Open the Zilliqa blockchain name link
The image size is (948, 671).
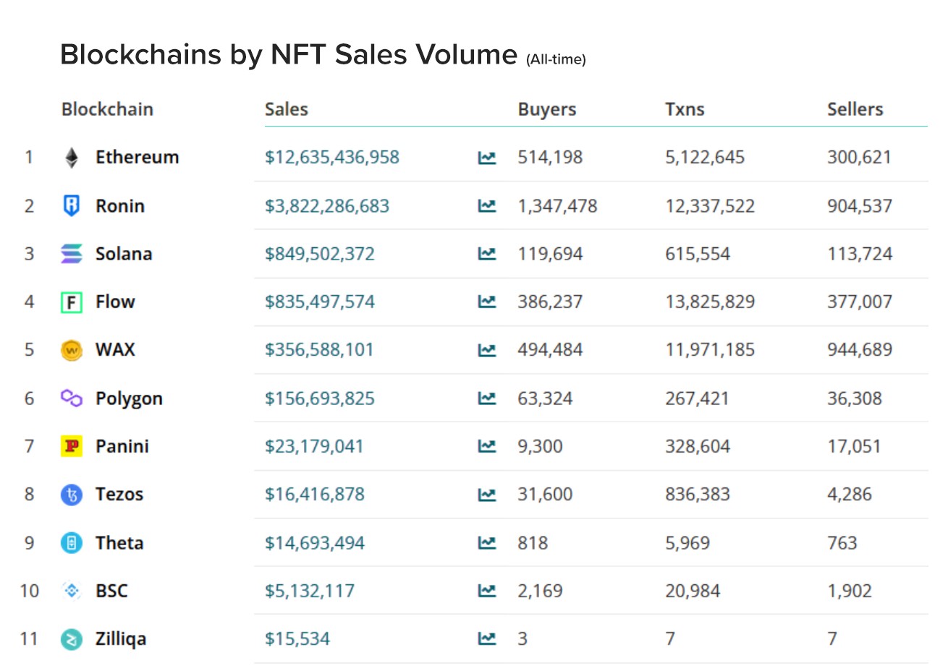[x=120, y=638]
